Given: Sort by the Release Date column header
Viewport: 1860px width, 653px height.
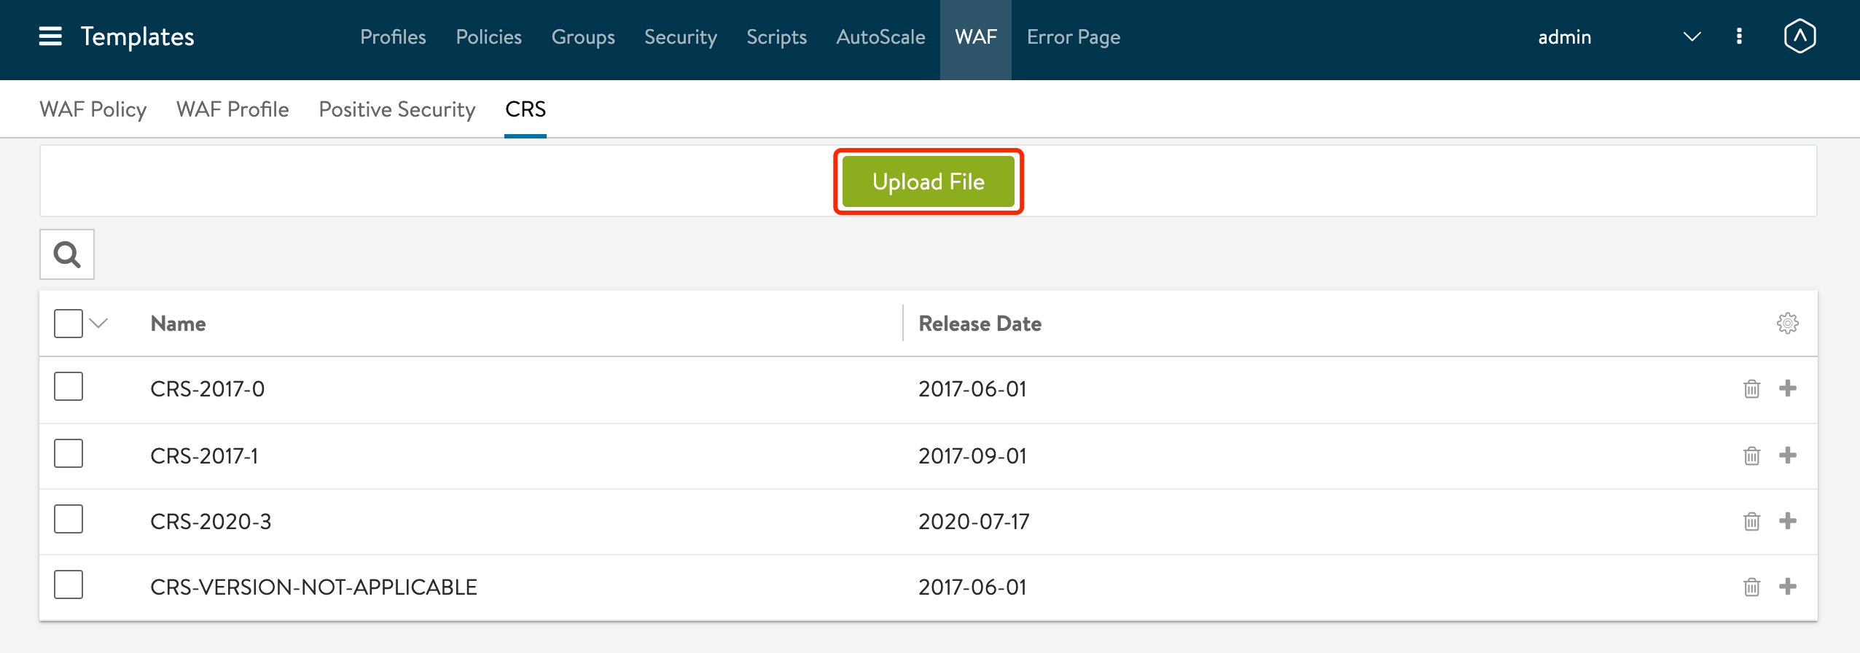Looking at the screenshot, I should (980, 324).
